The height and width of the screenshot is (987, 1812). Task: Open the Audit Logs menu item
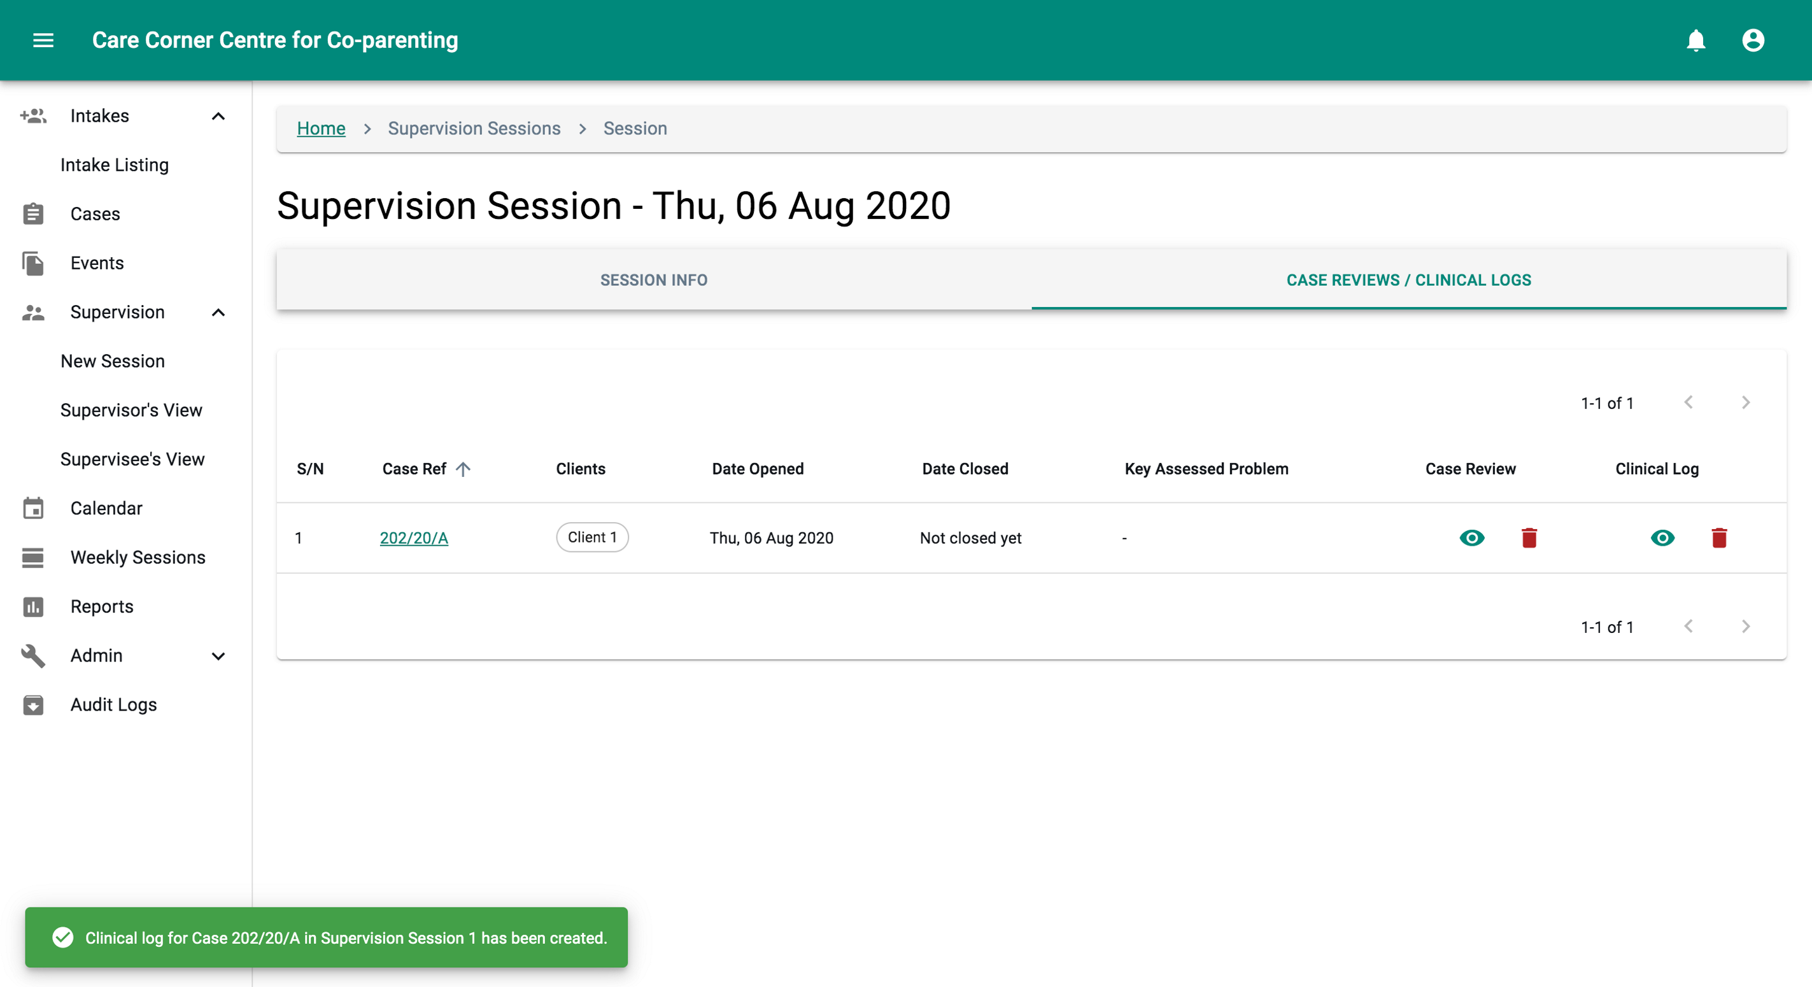point(113,705)
